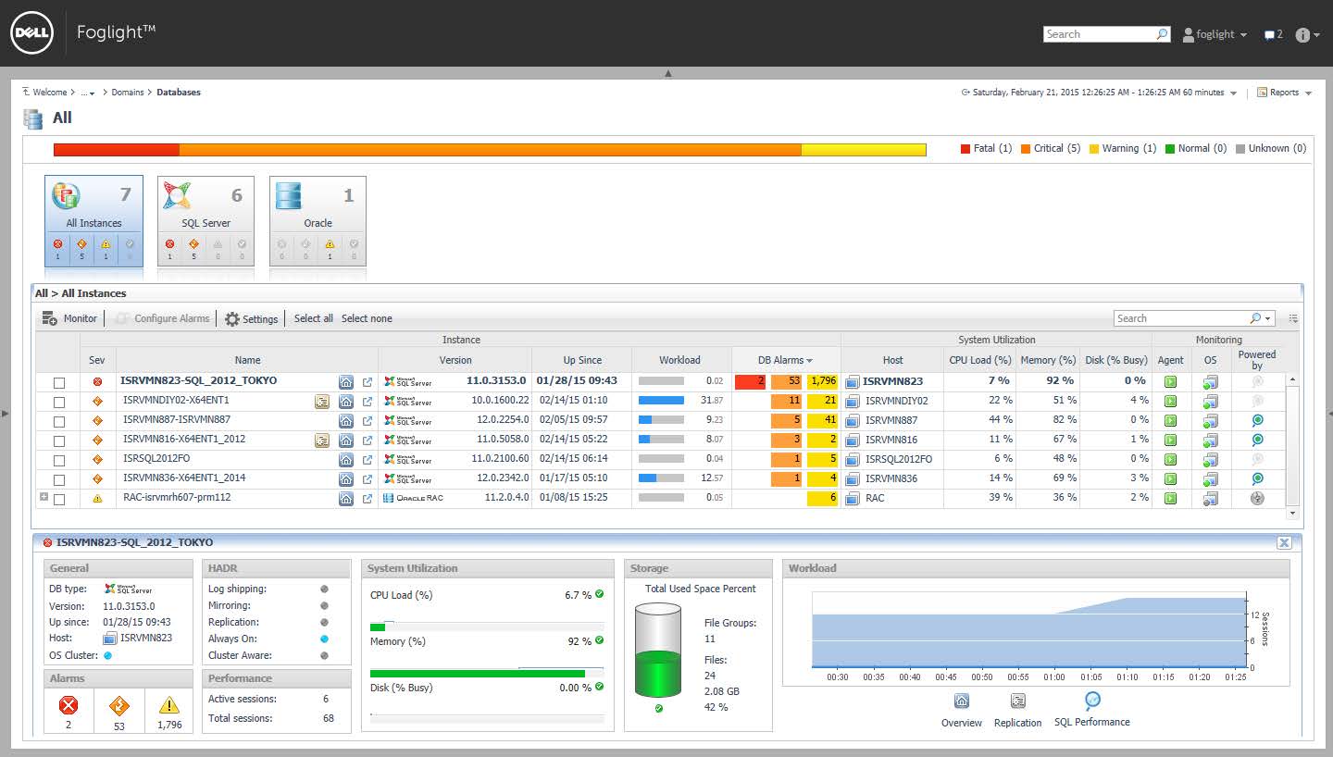Open the info help icon in header
1333x757 pixels.
[x=1302, y=34]
